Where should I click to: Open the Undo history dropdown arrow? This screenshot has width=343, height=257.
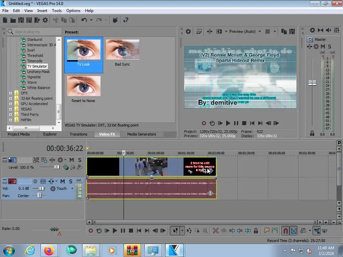(91, 20)
